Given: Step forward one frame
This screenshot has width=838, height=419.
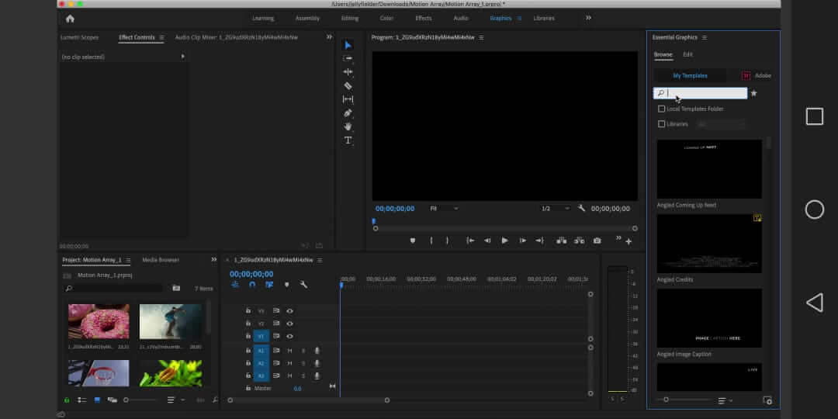Looking at the screenshot, I should click(523, 241).
